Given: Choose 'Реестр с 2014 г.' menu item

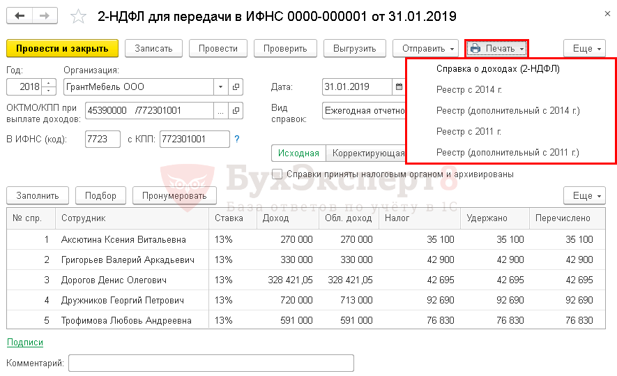Looking at the screenshot, I should pos(469,90).
